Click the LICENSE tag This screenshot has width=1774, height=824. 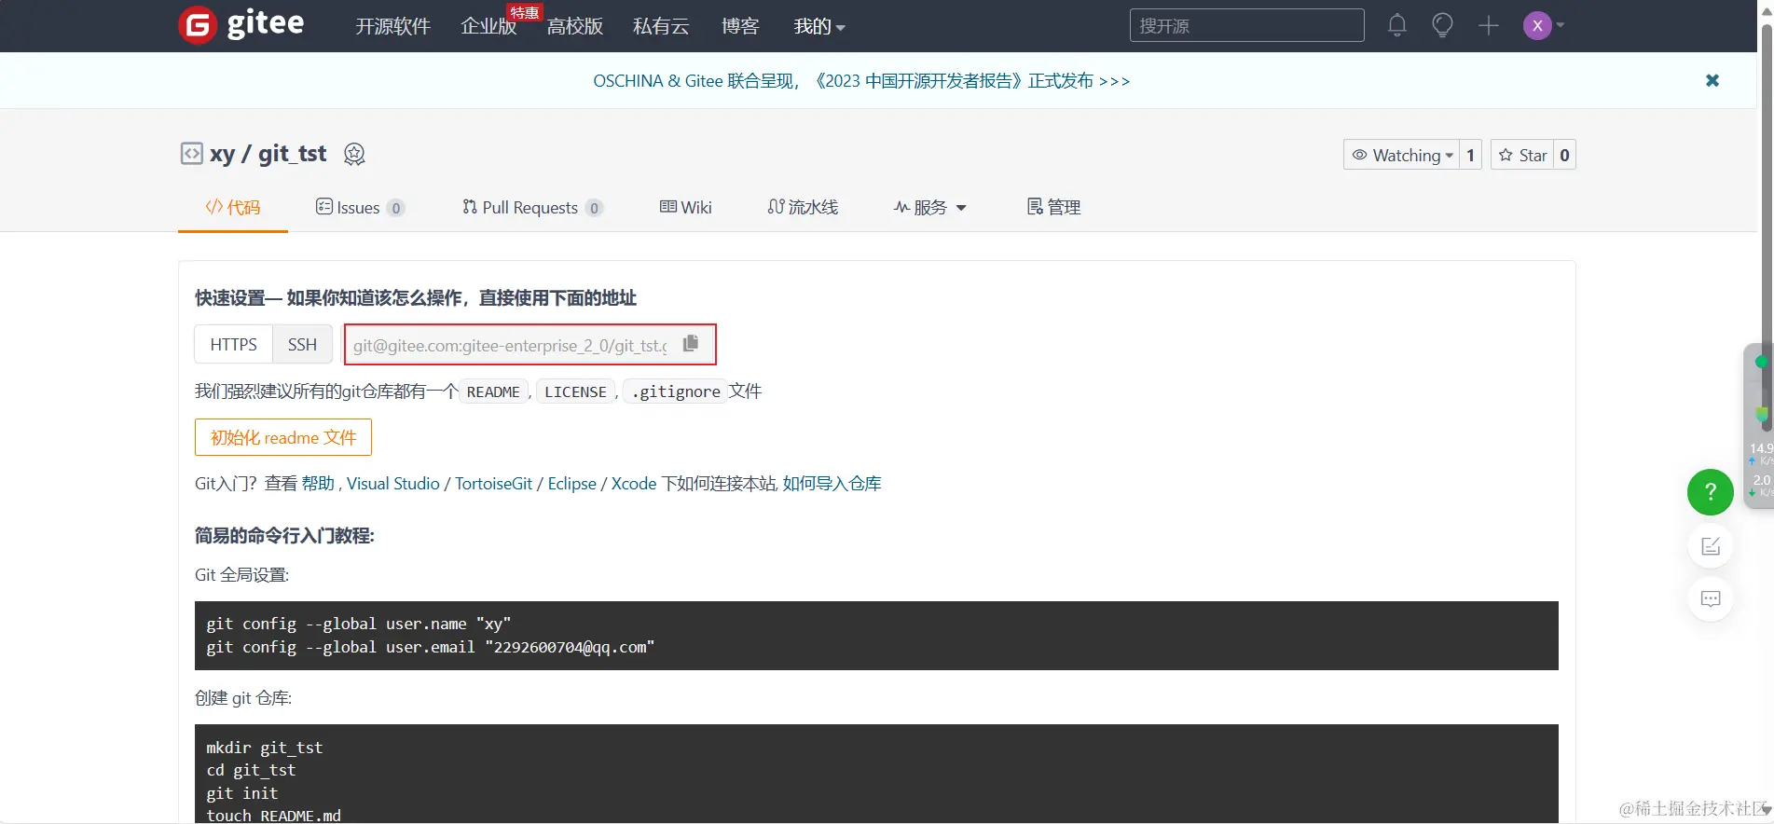(575, 391)
